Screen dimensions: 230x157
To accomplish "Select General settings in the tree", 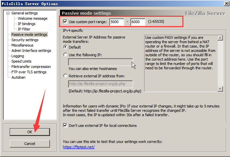I will coord(24,13).
